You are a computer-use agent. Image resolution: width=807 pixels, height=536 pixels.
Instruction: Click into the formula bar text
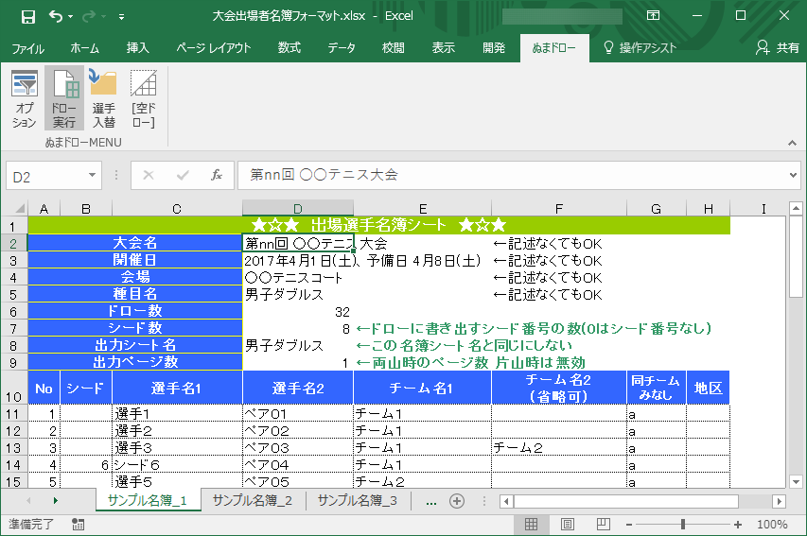pyautogui.click(x=510, y=176)
